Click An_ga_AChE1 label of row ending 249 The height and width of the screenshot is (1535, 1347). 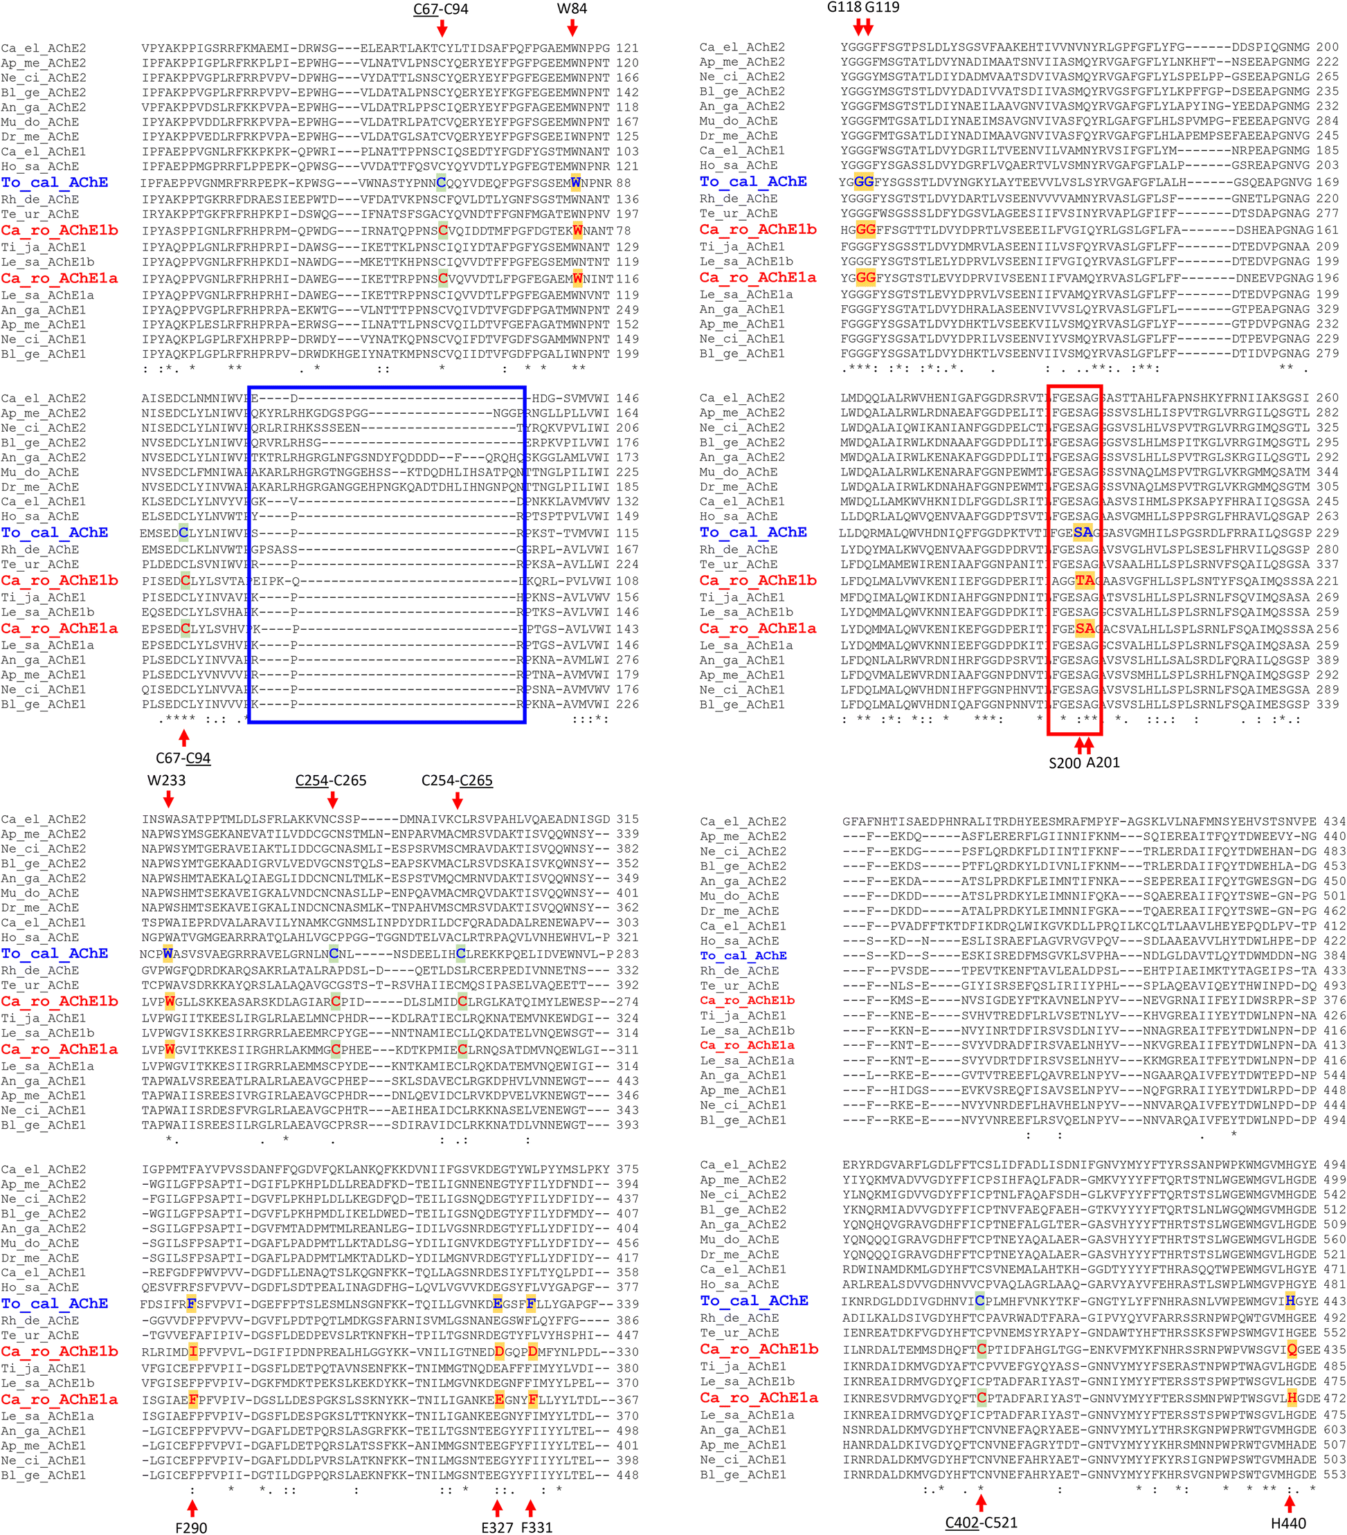click(x=44, y=309)
